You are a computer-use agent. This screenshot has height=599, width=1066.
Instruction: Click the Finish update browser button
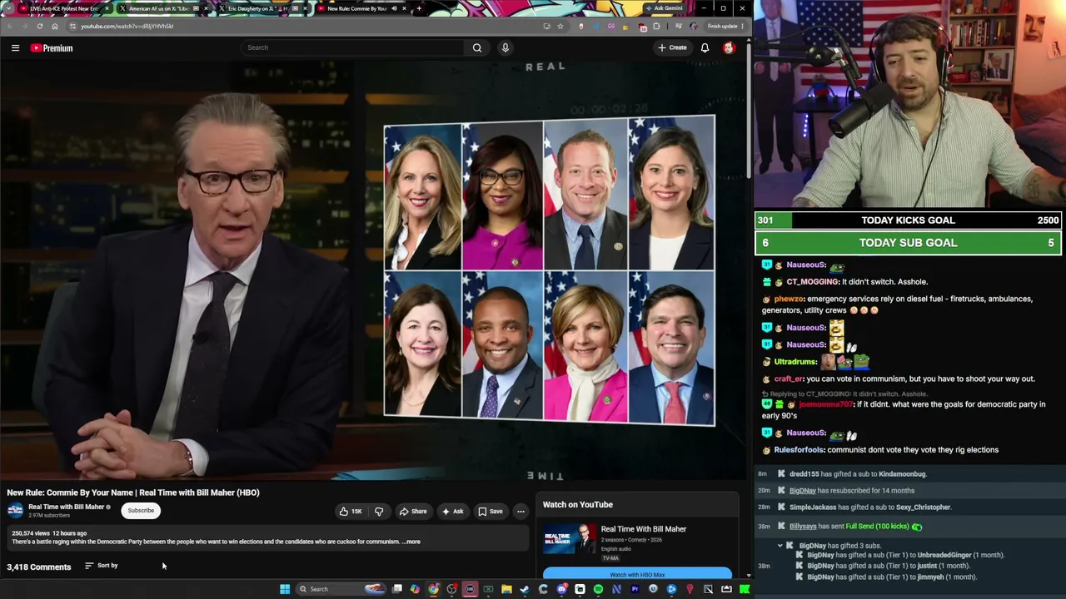coord(725,26)
